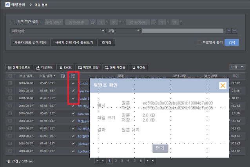Click the 전체다운로드 toolbar button
Image resolution: width=250 pixels, height=167 pixels.
pyautogui.click(x=19, y=67)
